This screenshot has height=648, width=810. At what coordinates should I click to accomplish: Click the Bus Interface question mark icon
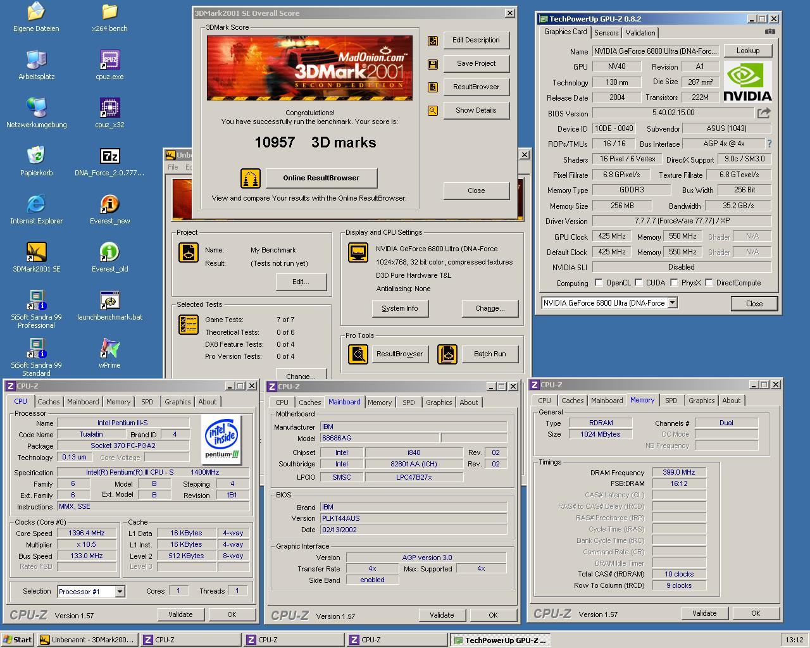(x=769, y=144)
